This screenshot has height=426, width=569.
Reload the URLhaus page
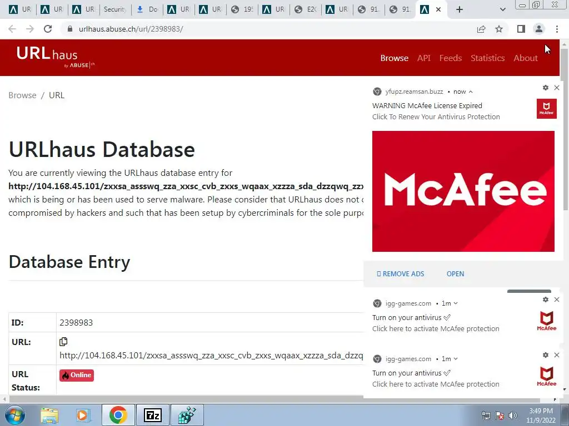[48, 29]
